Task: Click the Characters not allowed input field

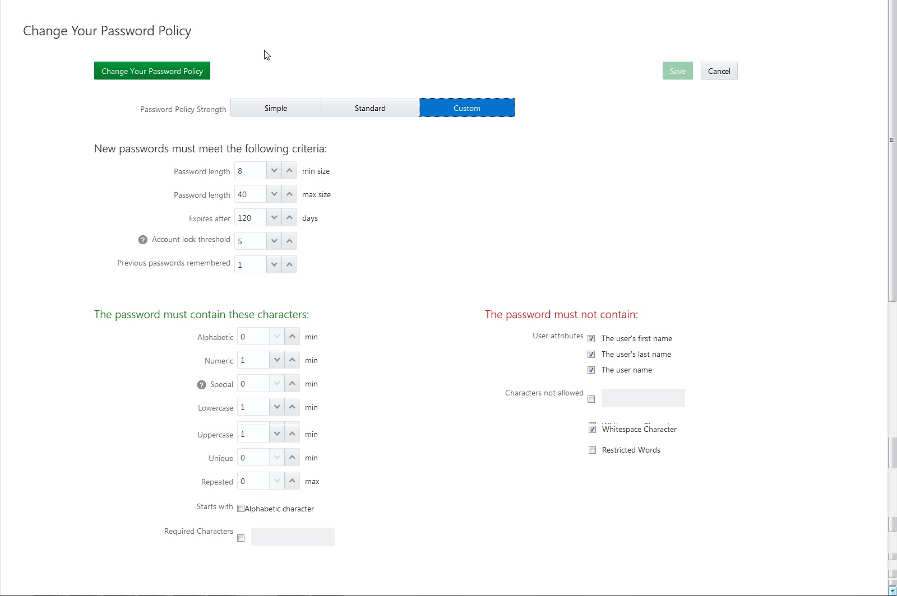Action: point(642,398)
